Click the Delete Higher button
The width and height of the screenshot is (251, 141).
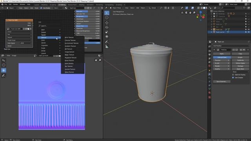(x=240, y=63)
